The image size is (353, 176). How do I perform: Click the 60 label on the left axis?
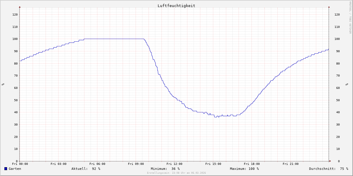tap(16, 88)
